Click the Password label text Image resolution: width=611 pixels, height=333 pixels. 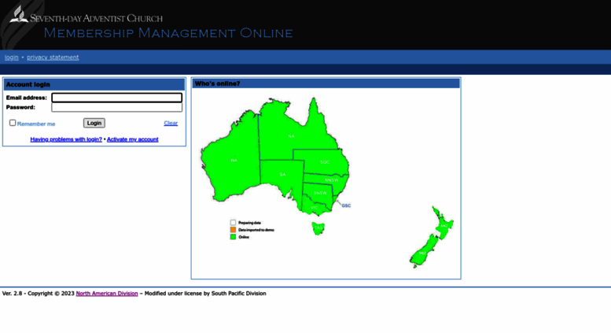(20, 107)
